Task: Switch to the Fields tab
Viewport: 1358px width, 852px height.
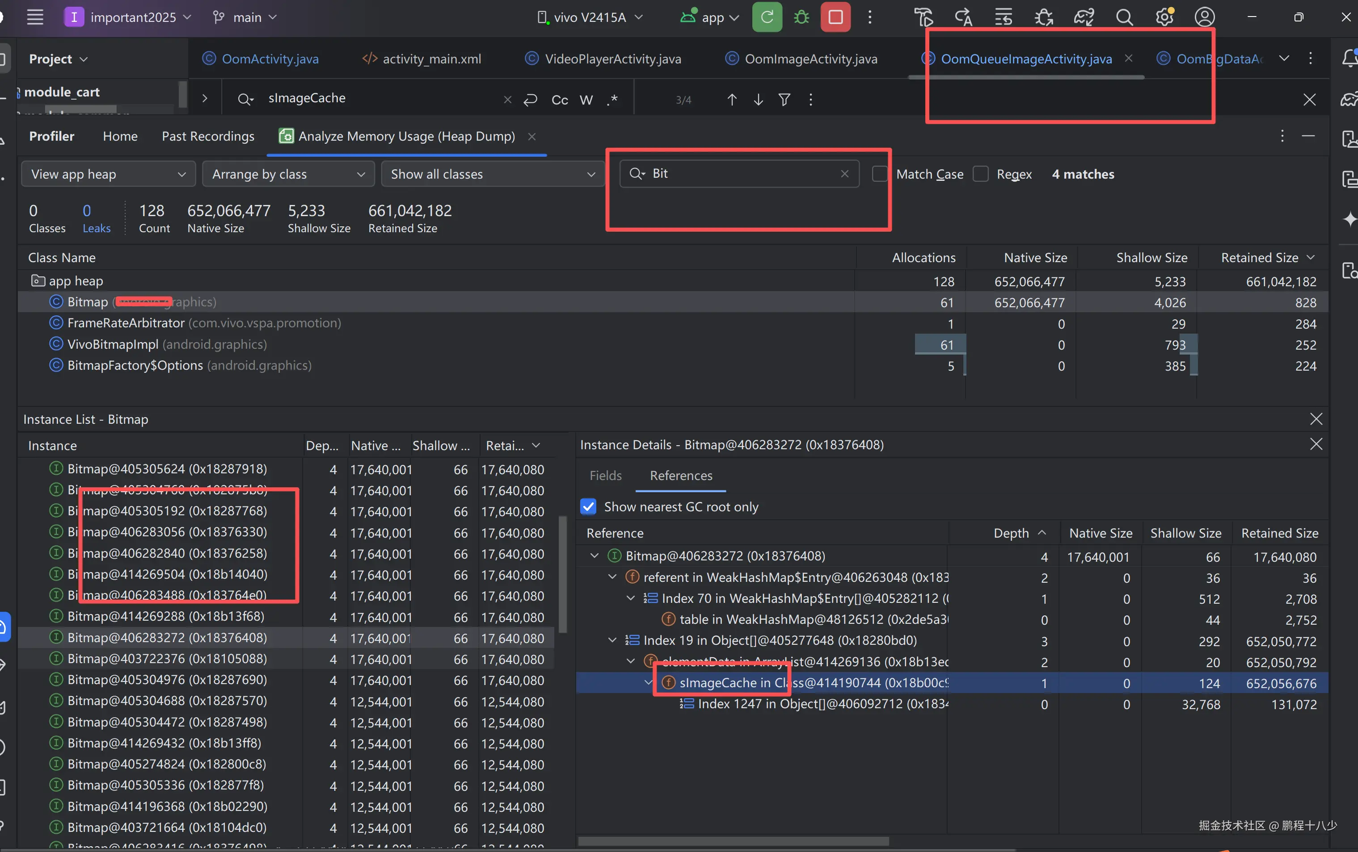Action: pyautogui.click(x=605, y=476)
